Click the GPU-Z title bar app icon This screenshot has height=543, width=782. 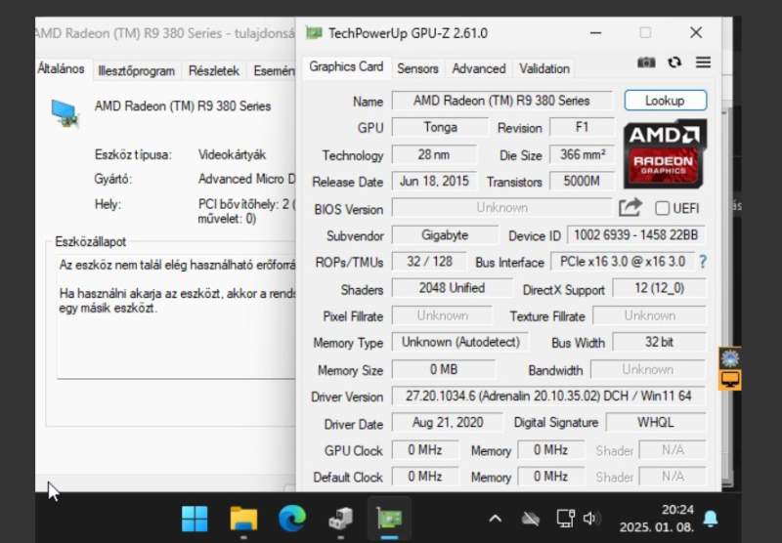314,33
